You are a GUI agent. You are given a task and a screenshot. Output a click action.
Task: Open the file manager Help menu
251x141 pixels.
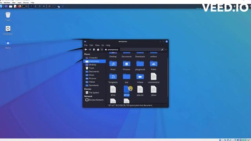pos(108,45)
